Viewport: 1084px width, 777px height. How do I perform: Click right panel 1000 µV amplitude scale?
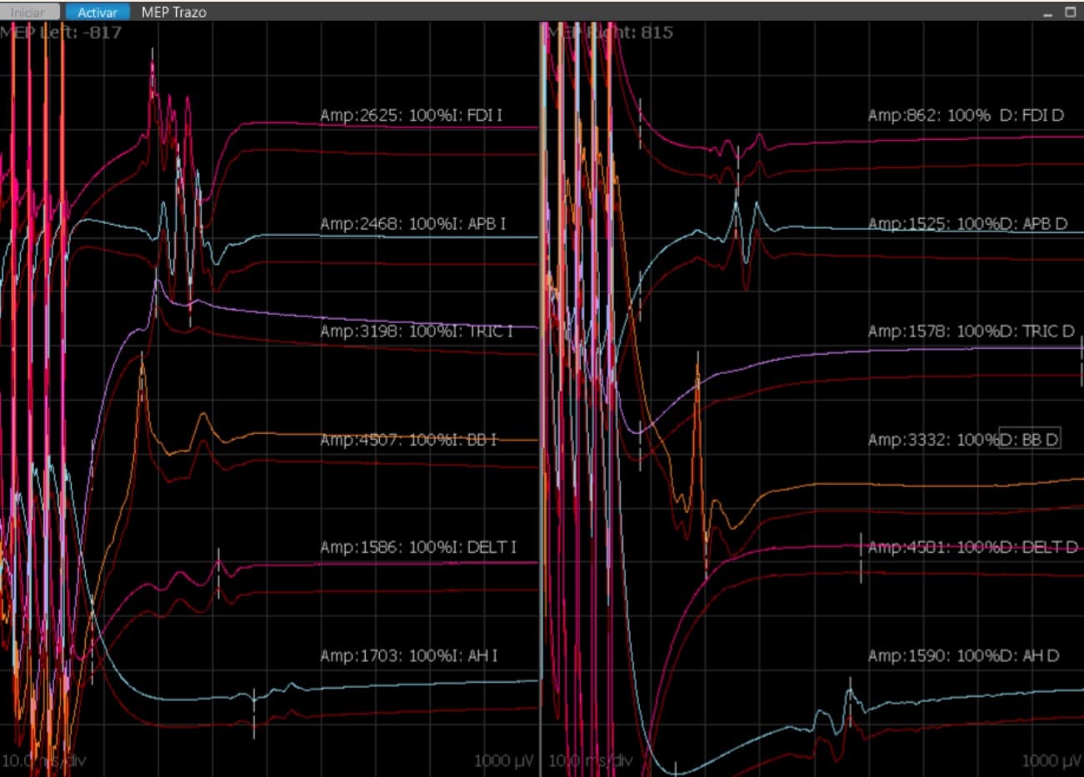pos(1050,760)
